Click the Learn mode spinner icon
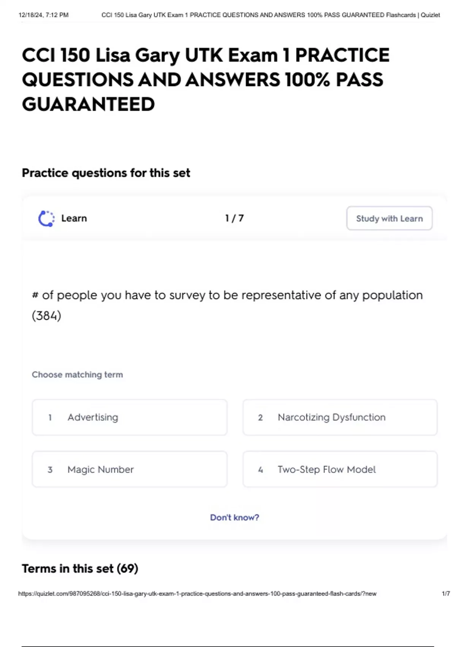The height and width of the screenshot is (647, 456). [x=46, y=218]
